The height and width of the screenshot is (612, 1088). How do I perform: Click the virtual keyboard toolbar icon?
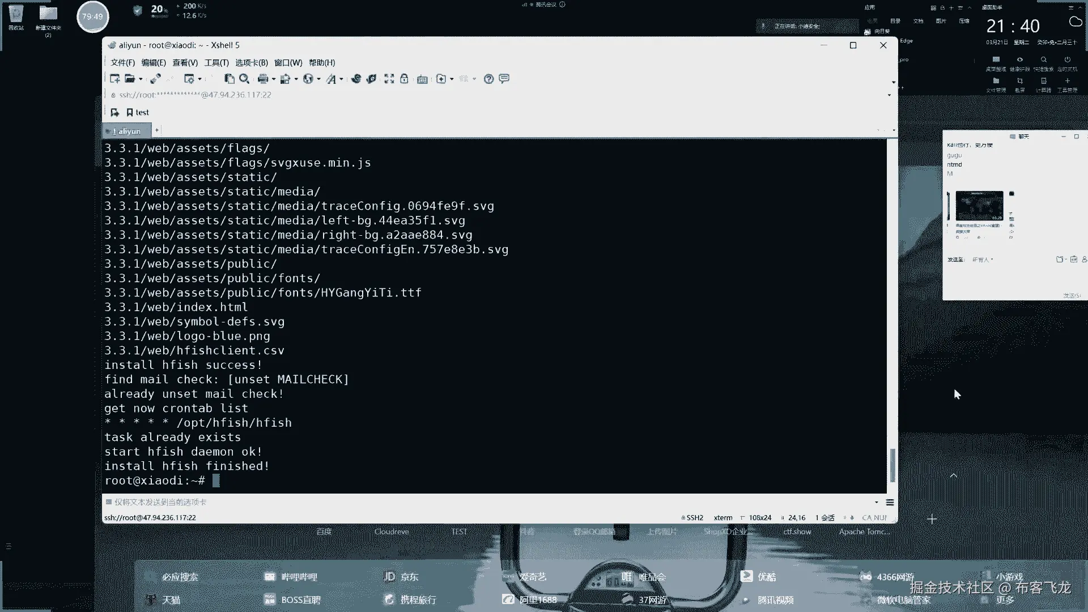pos(422,79)
